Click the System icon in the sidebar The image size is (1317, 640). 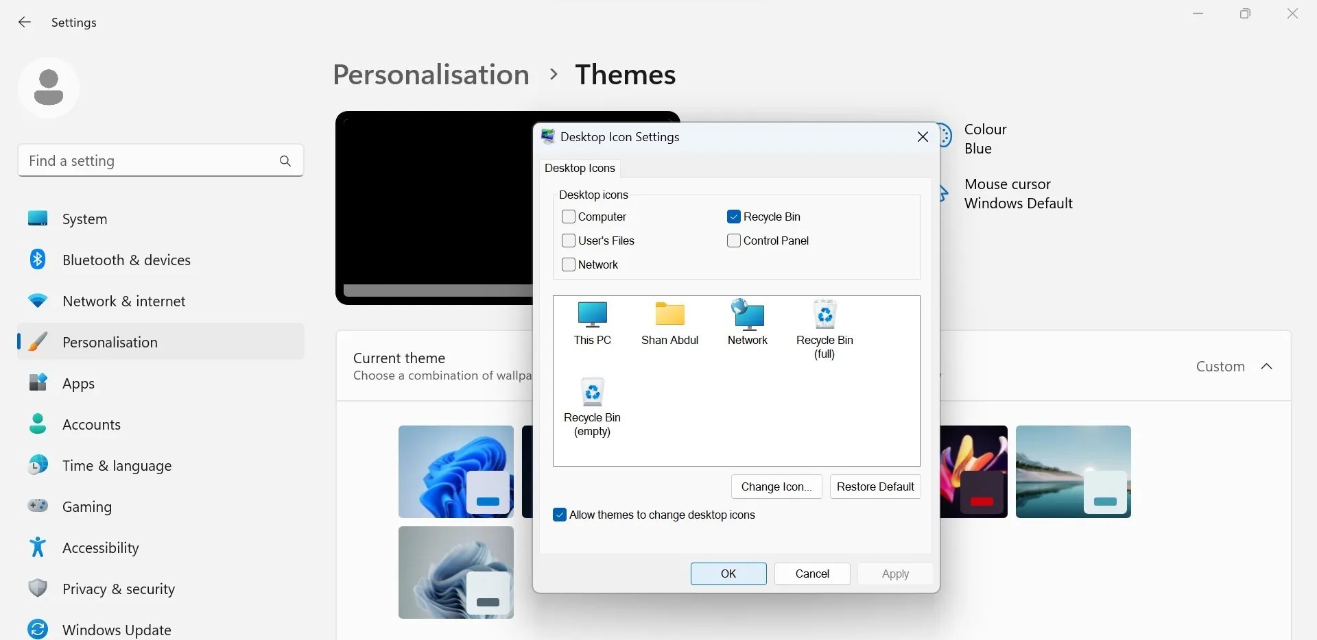38,219
